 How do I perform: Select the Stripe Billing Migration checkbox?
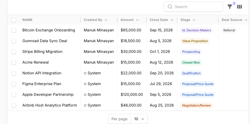click(x=14, y=52)
